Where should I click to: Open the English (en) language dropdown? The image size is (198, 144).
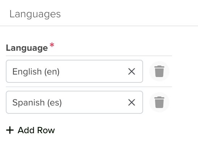(74, 71)
